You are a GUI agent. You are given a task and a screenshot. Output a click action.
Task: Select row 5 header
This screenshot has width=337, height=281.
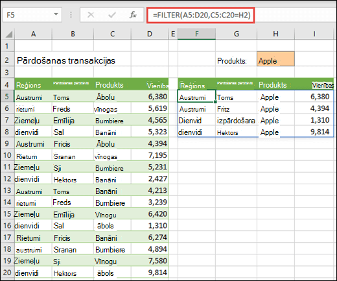[x=7, y=96]
